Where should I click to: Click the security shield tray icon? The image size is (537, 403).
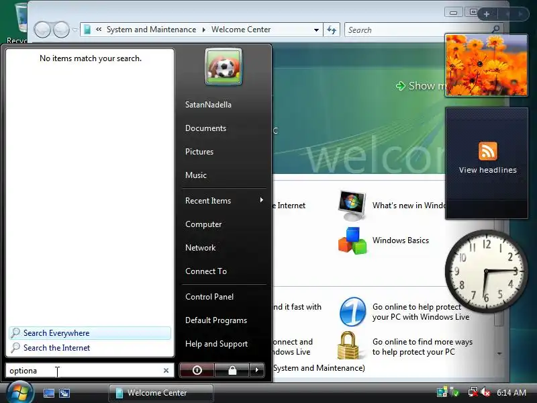[x=454, y=392]
